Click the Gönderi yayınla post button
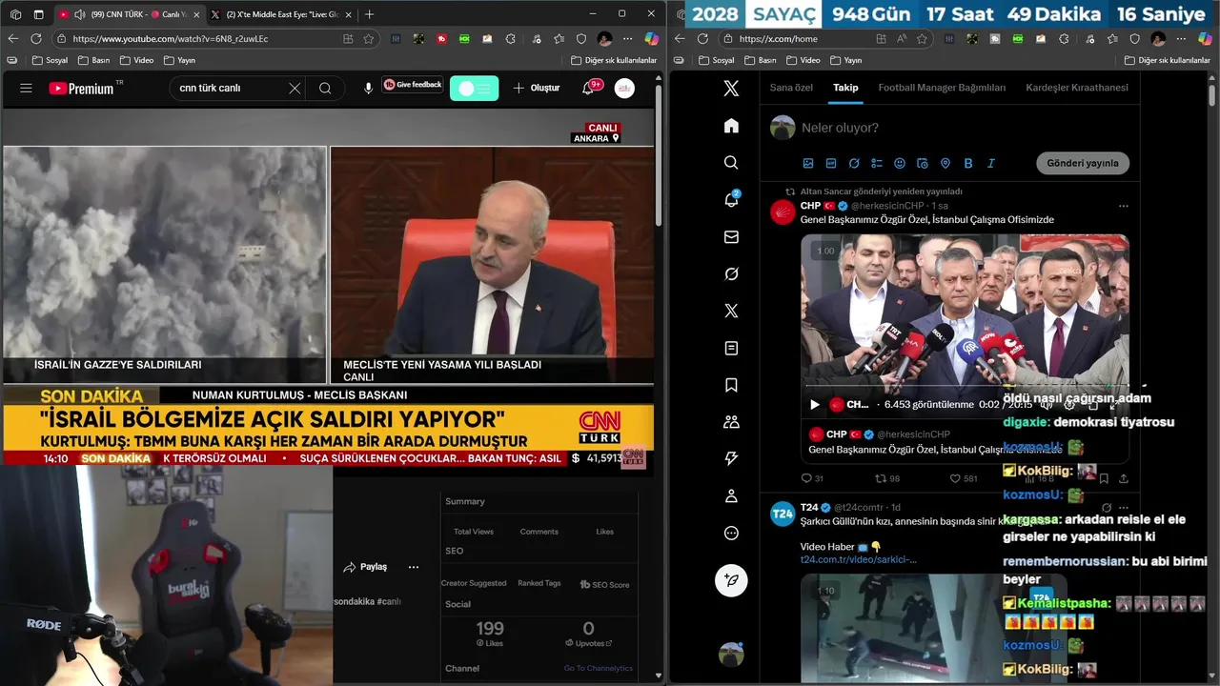Screen dimensions: 1220x686 pos(1083,163)
